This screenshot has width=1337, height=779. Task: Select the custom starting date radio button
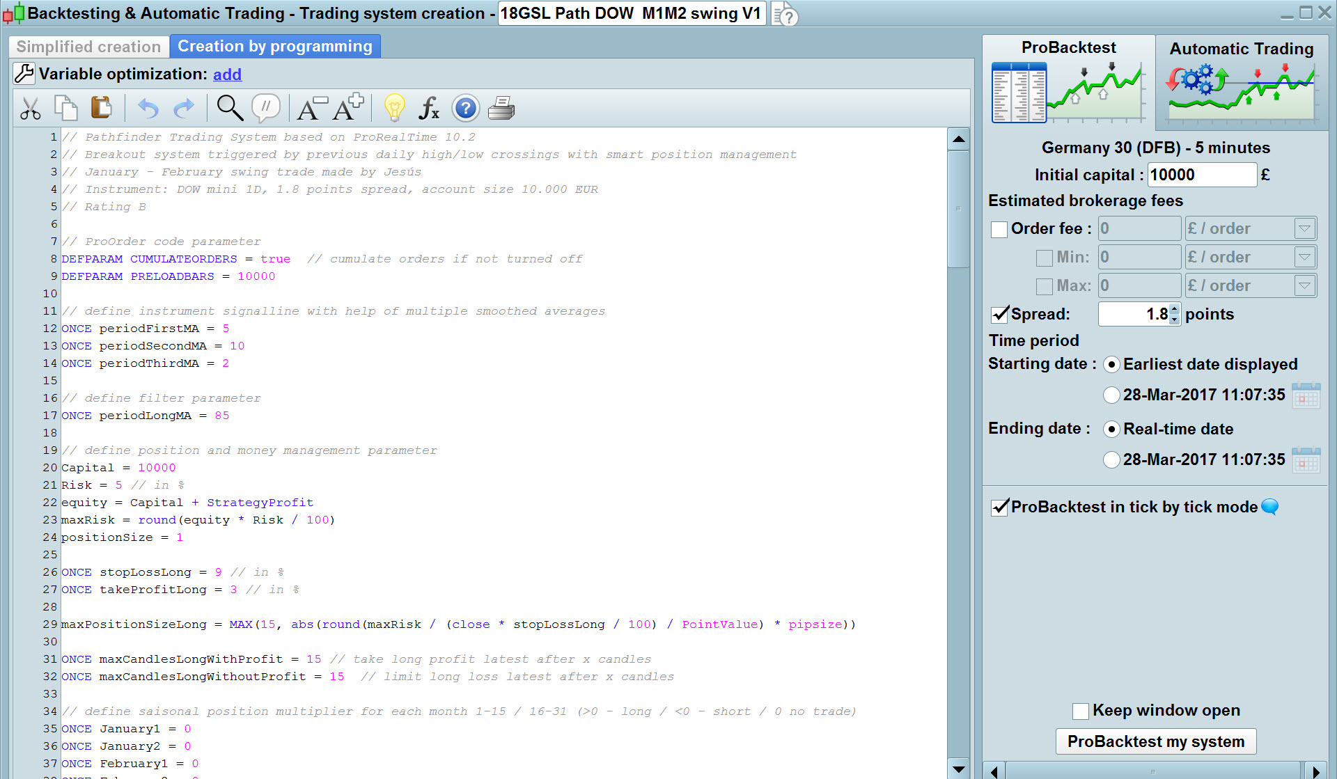1111,395
